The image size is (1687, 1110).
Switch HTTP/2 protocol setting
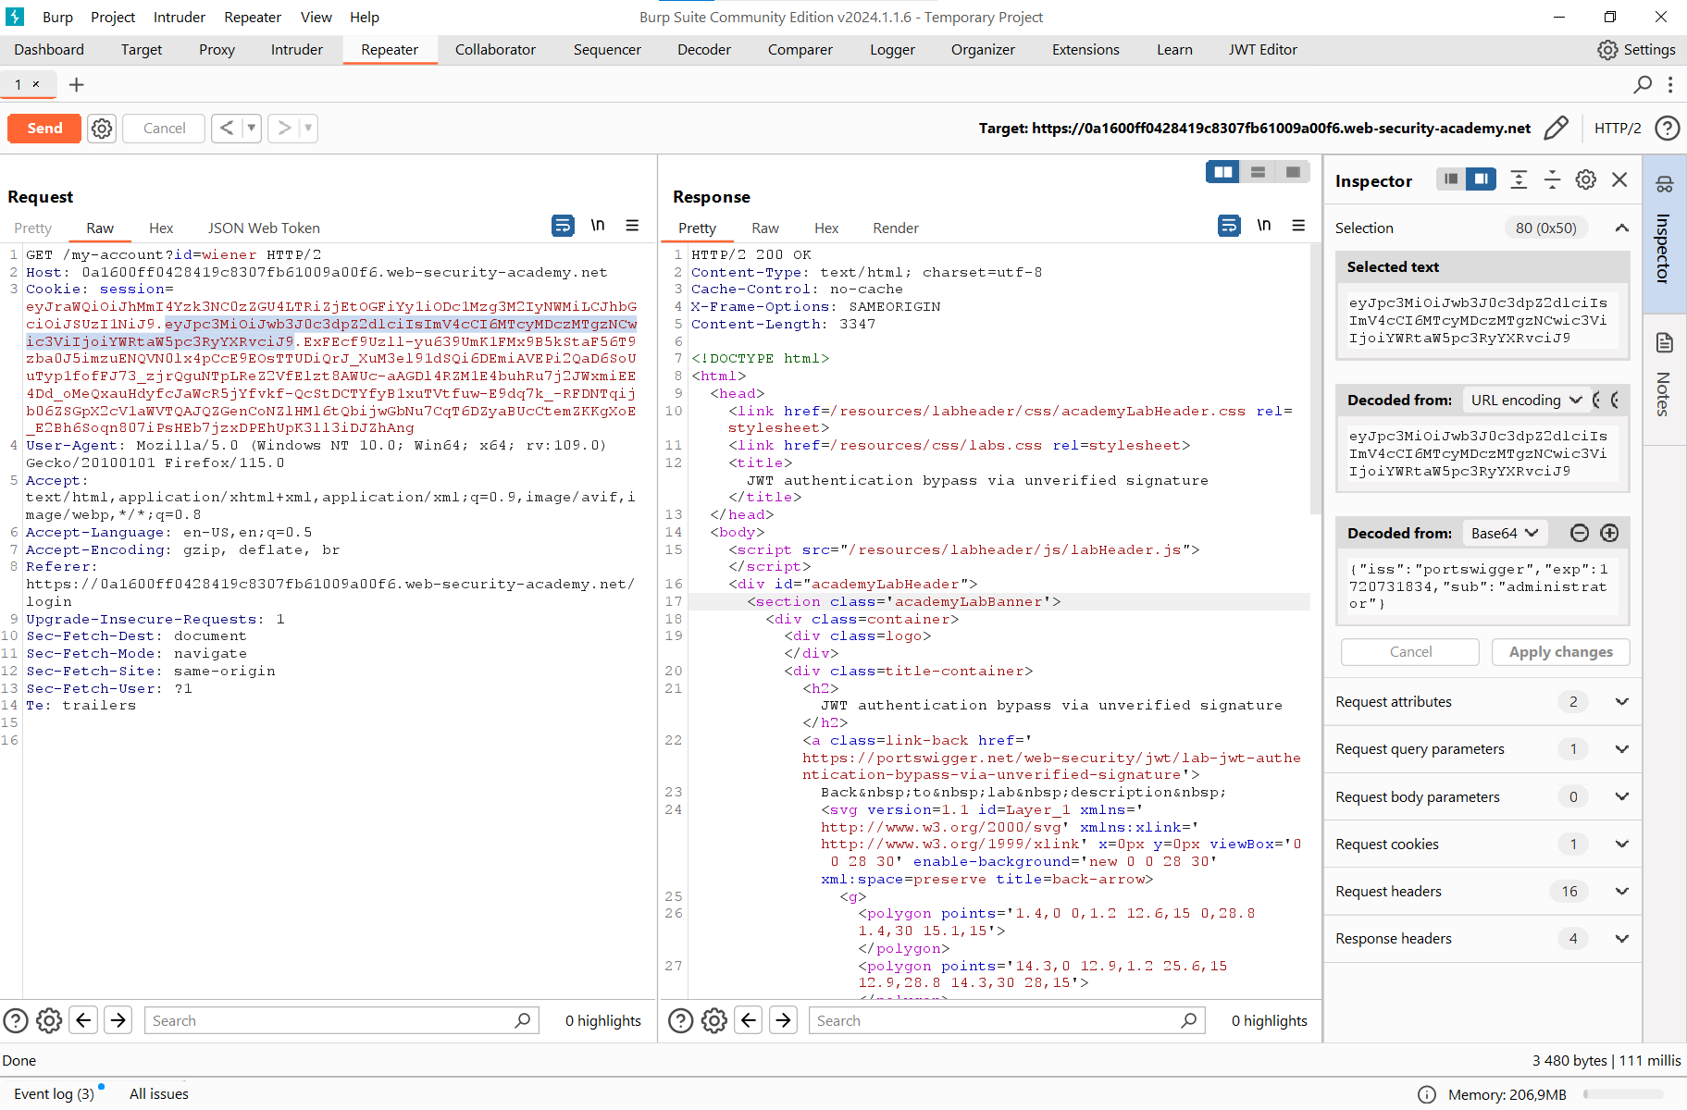(x=1617, y=129)
